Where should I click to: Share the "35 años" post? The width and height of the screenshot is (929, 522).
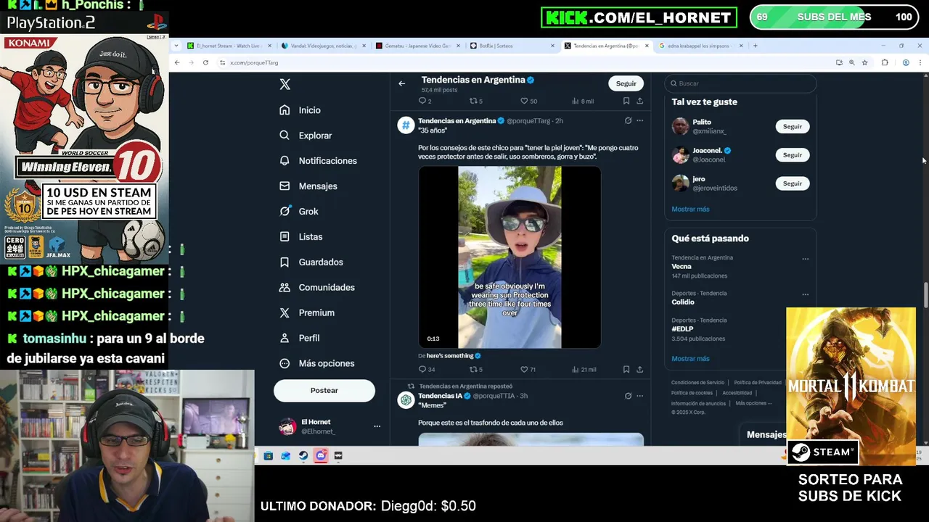[639, 370]
